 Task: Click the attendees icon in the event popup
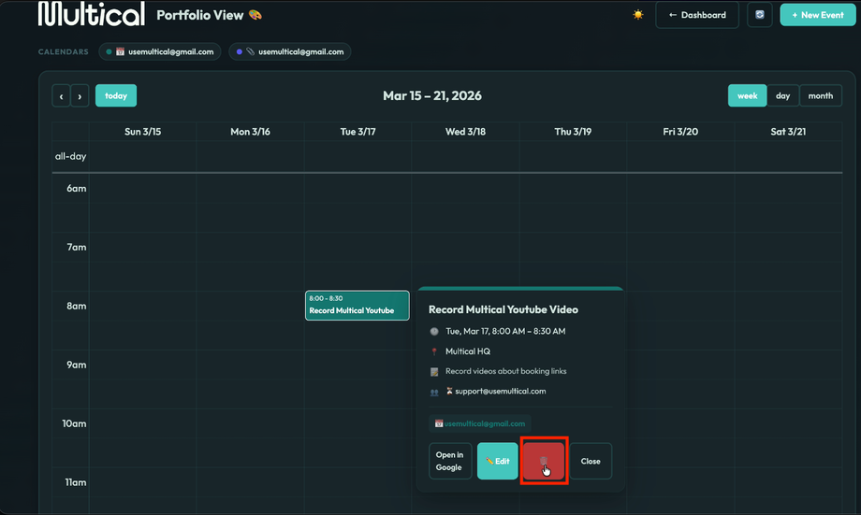[434, 393]
